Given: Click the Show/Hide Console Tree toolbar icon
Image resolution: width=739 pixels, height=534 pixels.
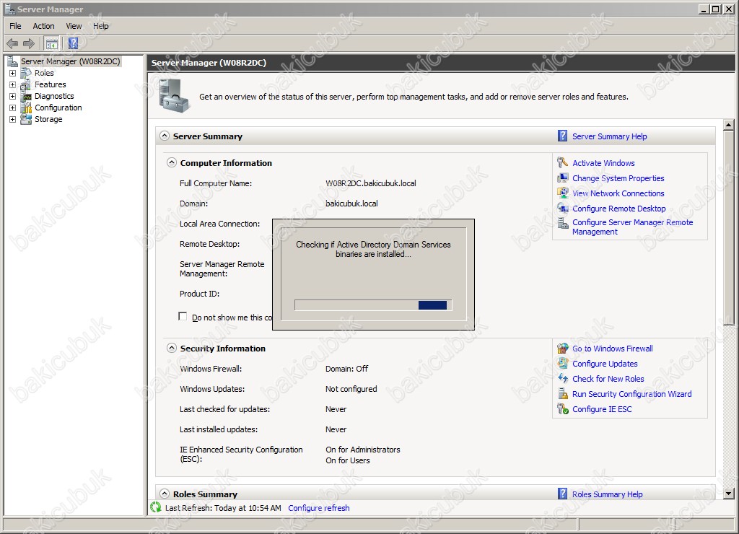Looking at the screenshot, I should (x=52, y=43).
